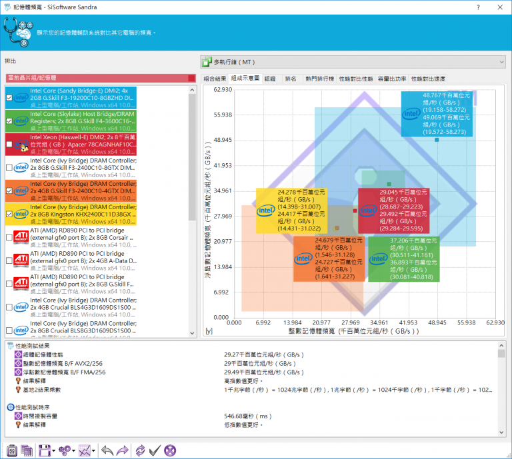Click the blue 48.767 chart label box
Image resolution: width=512 pixels, height=459 pixels.
point(437,113)
